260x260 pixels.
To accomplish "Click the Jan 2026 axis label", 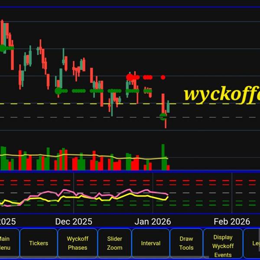I will tap(153, 221).
